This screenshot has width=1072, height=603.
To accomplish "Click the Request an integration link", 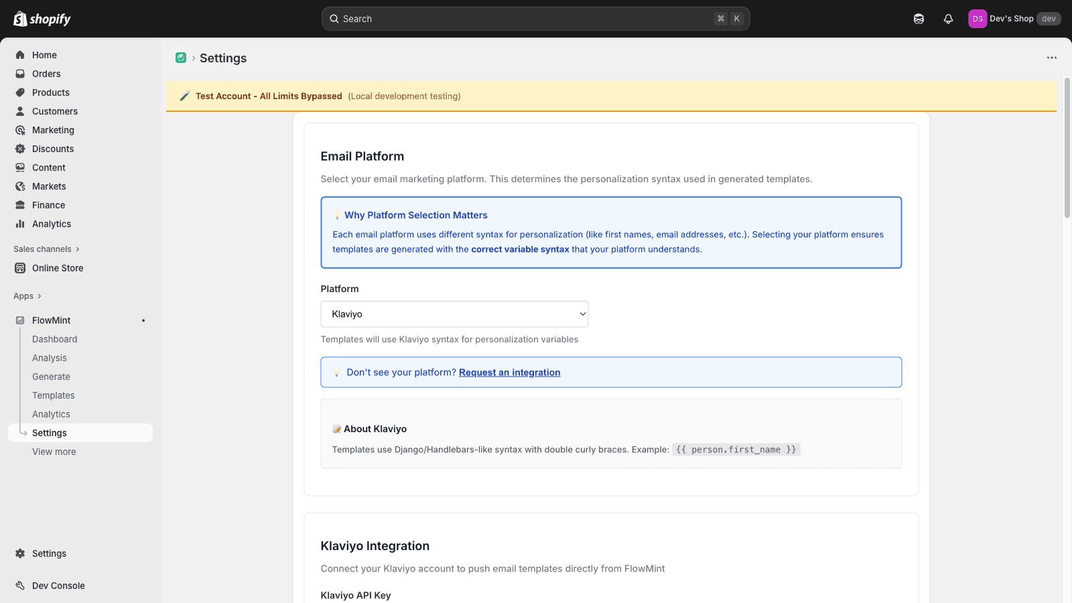I will click(x=509, y=372).
